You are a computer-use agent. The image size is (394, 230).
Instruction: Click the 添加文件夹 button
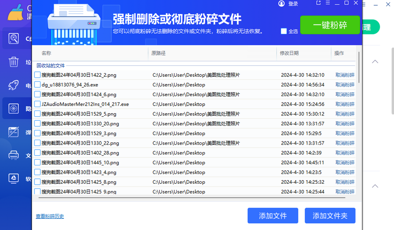[330, 216]
